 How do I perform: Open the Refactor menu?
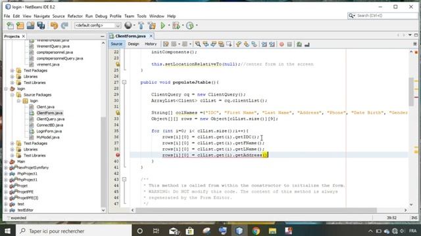tap(75, 16)
